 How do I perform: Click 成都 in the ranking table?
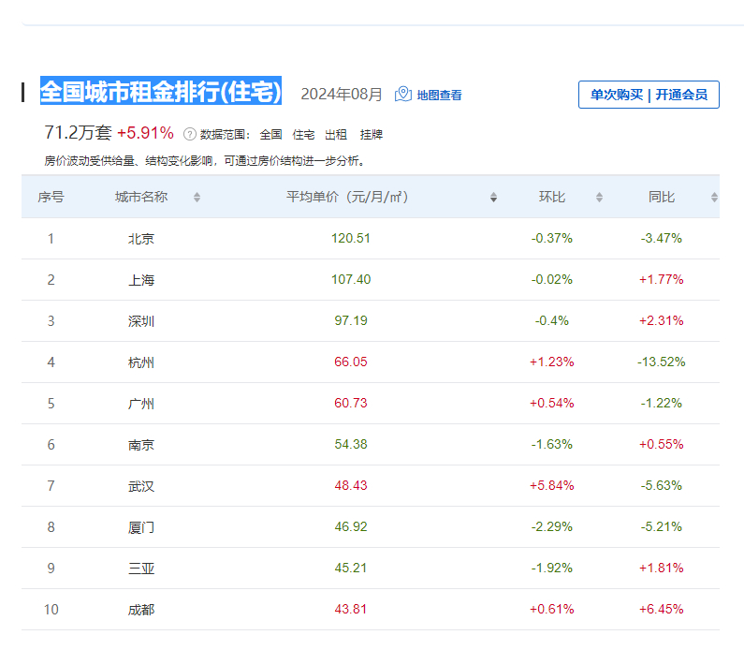pyautogui.click(x=141, y=610)
